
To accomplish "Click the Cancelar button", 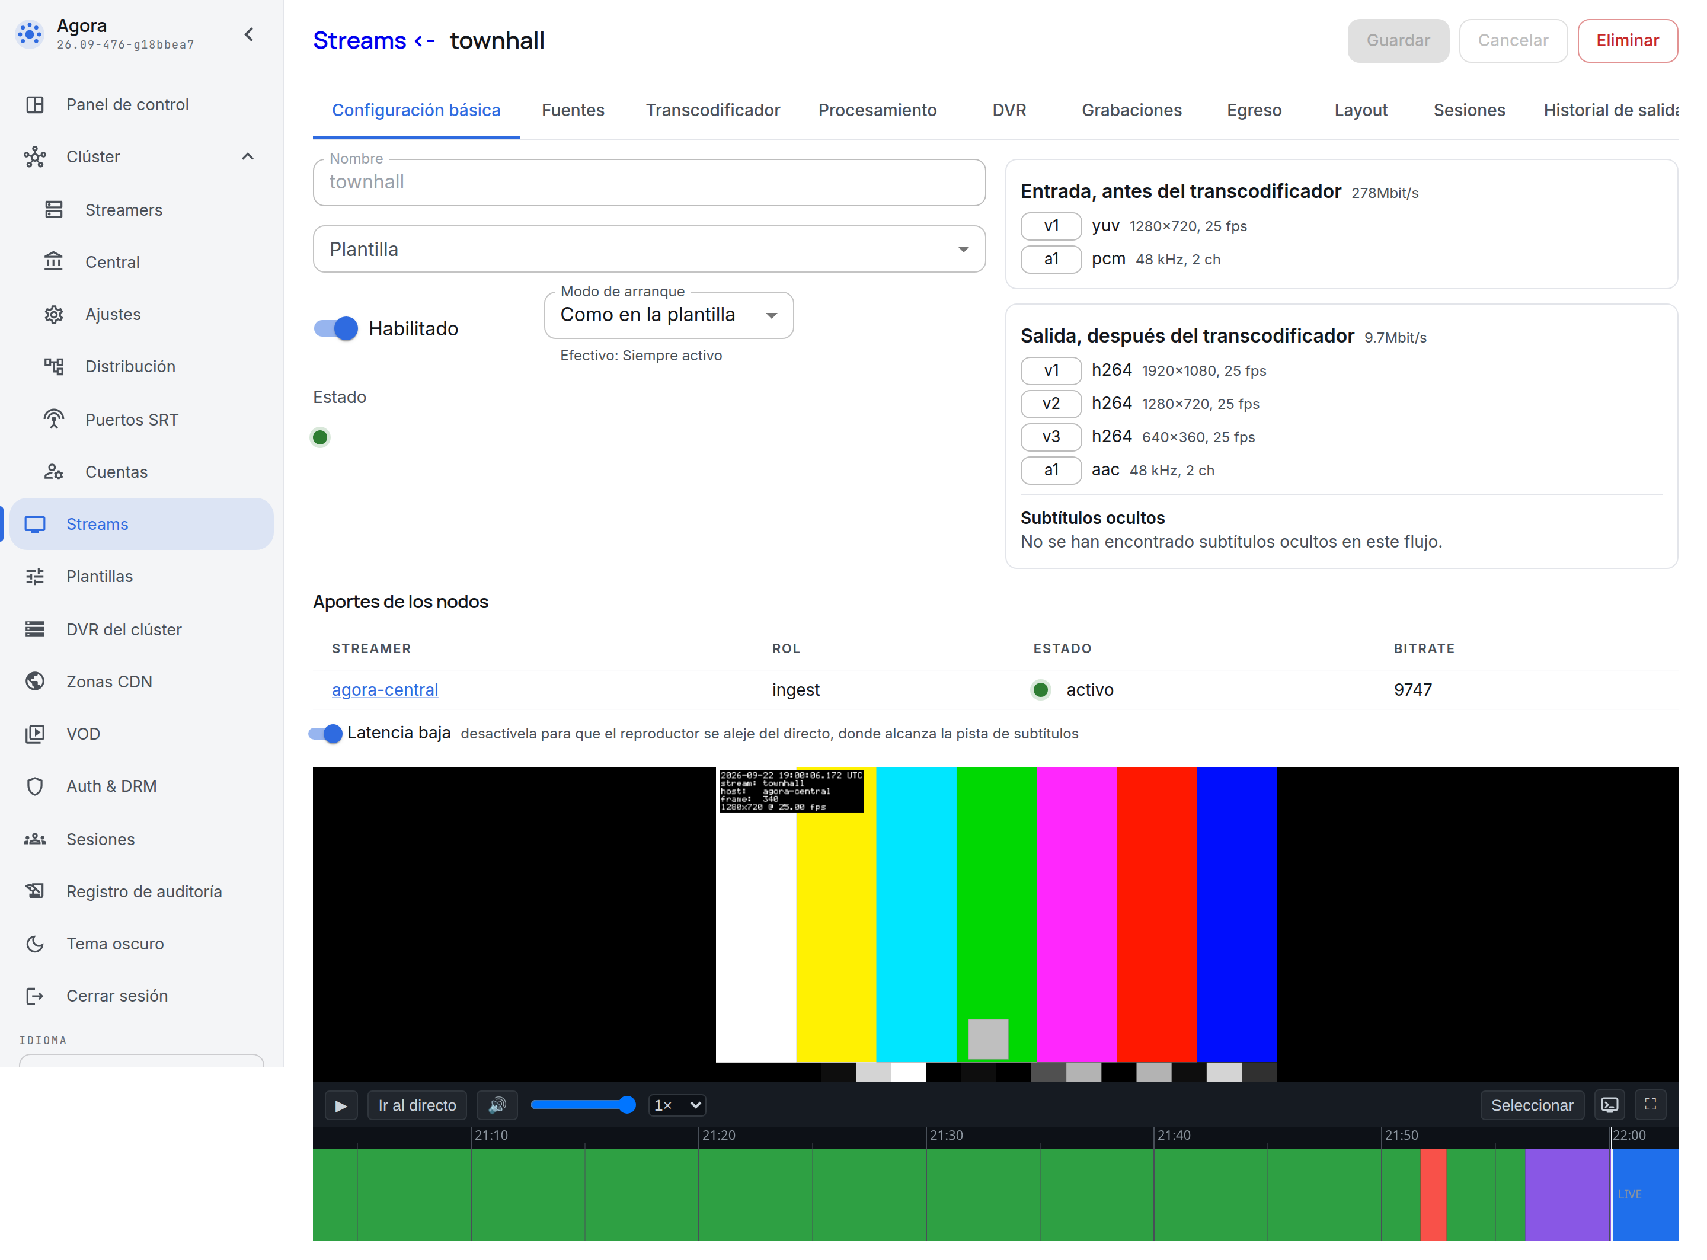I will [1513, 40].
